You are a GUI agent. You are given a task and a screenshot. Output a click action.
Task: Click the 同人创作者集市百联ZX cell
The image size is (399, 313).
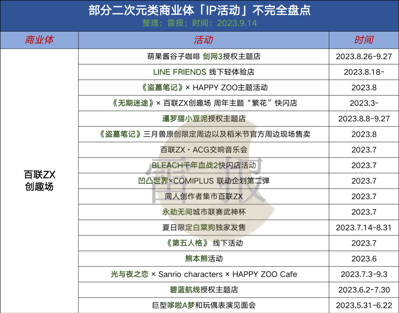(204, 197)
